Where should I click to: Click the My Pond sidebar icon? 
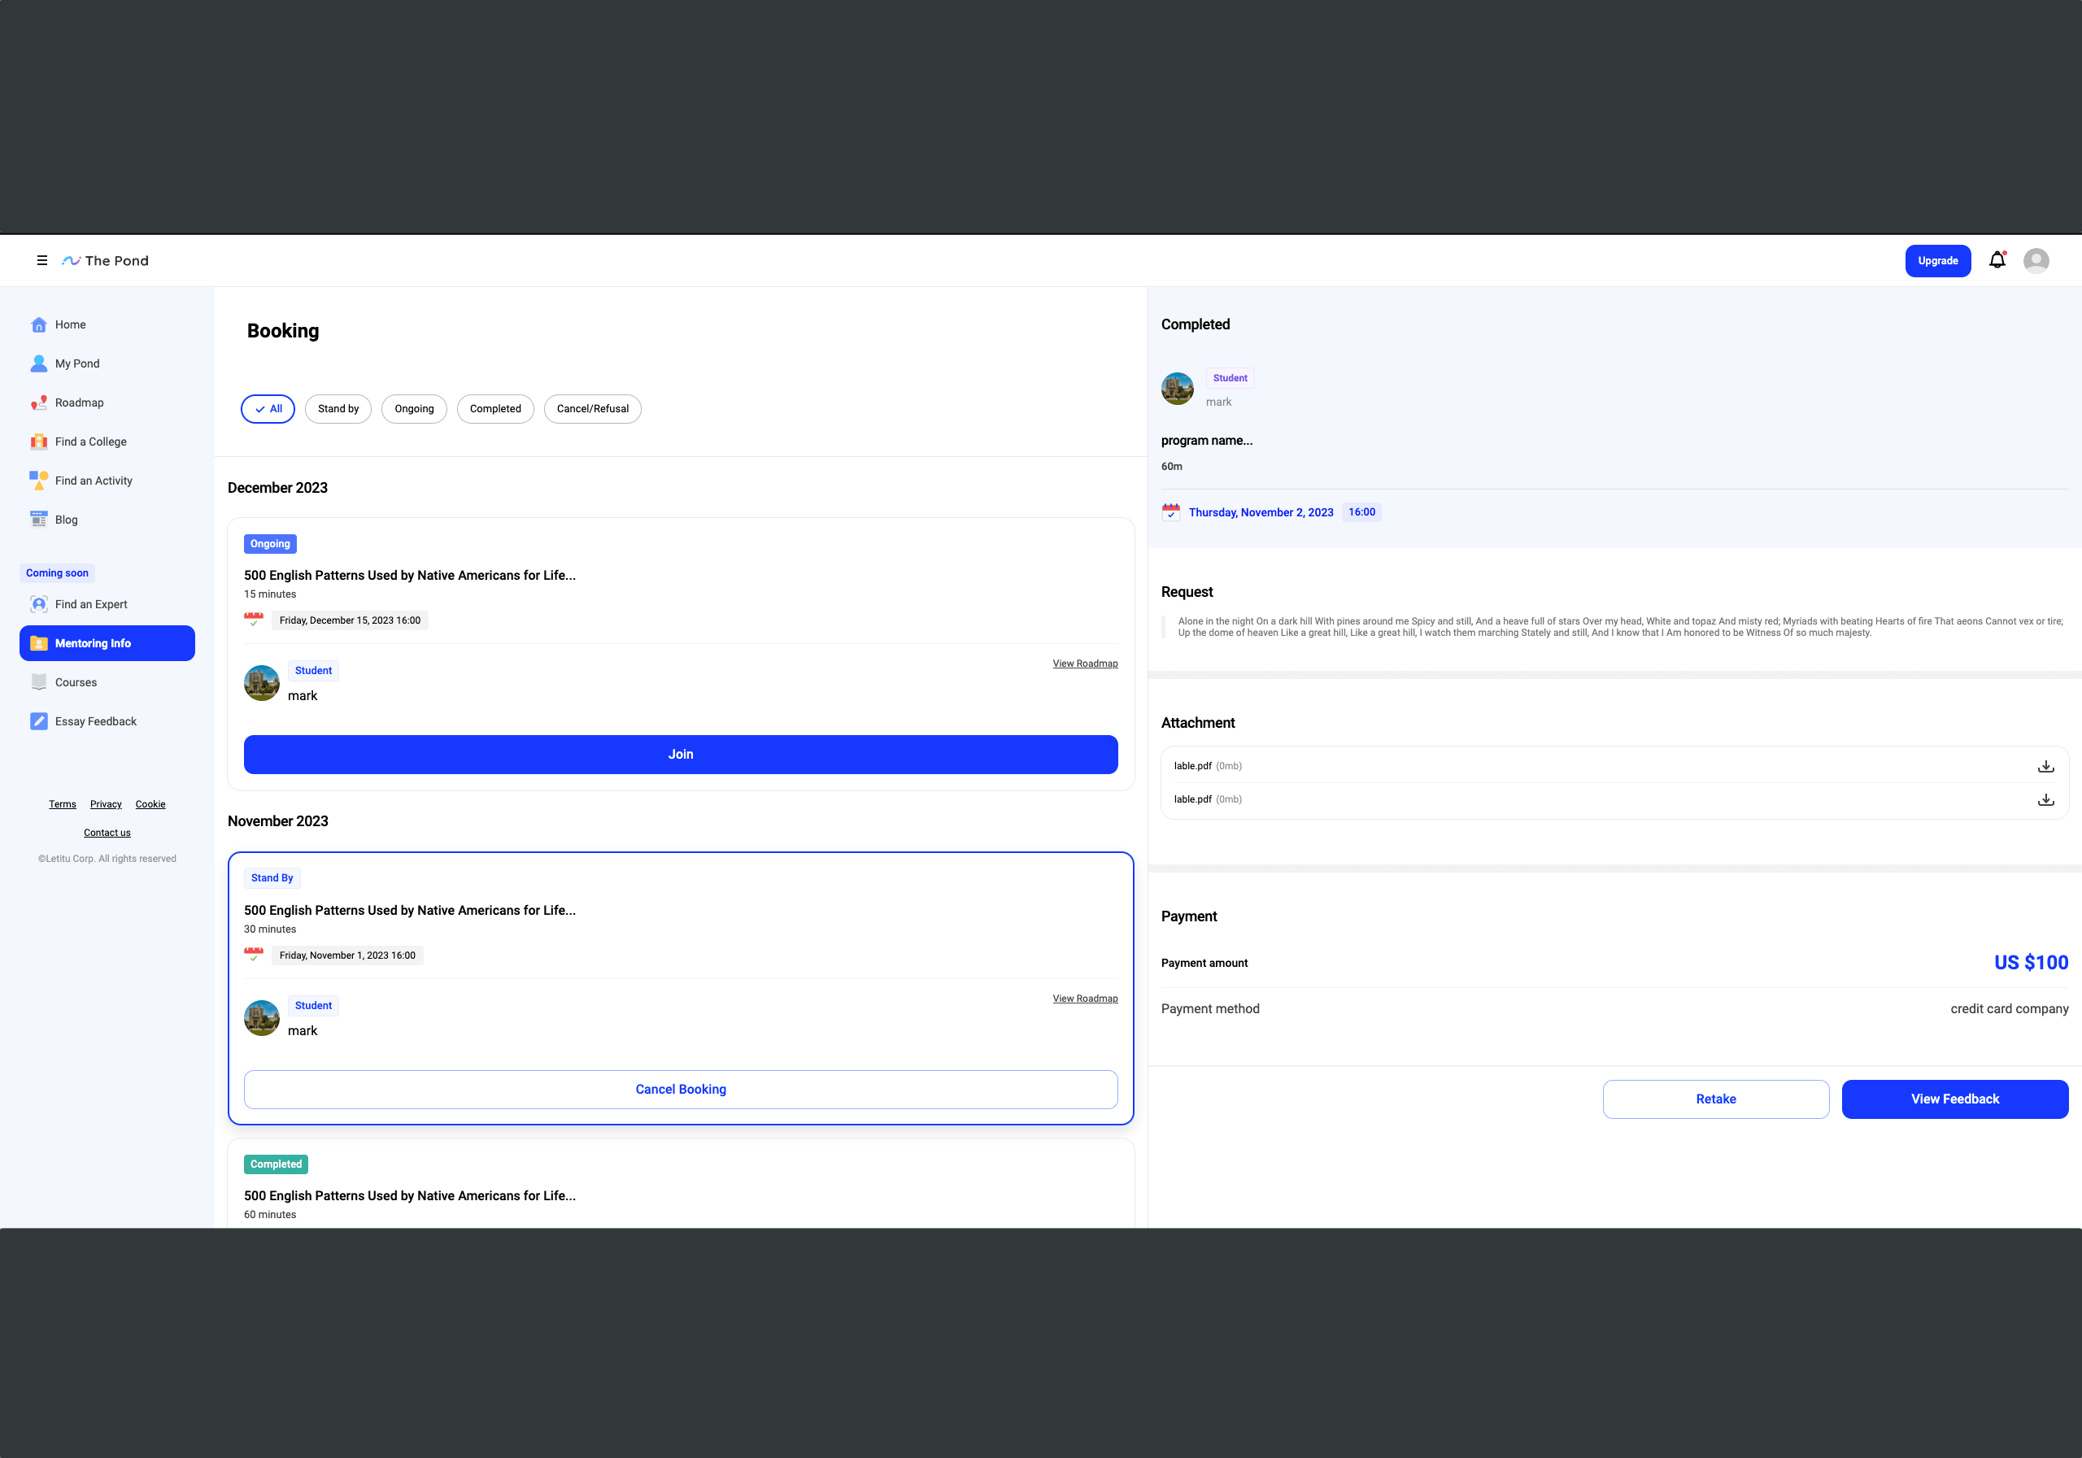pyautogui.click(x=40, y=363)
